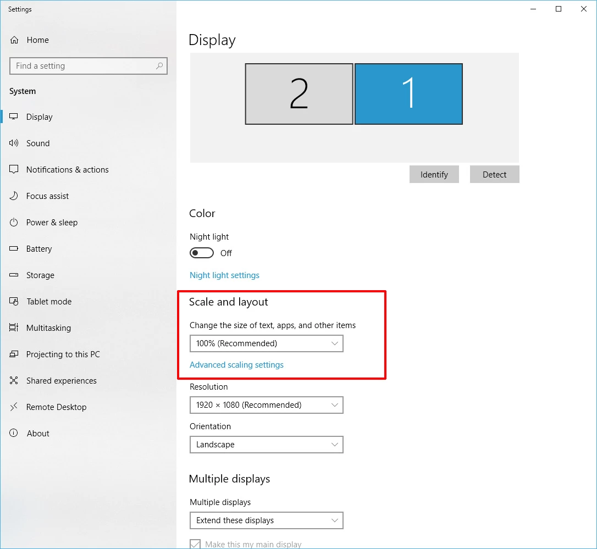Open the 1920 × 1080 resolution dropdown
Image resolution: width=597 pixels, height=549 pixels.
267,405
